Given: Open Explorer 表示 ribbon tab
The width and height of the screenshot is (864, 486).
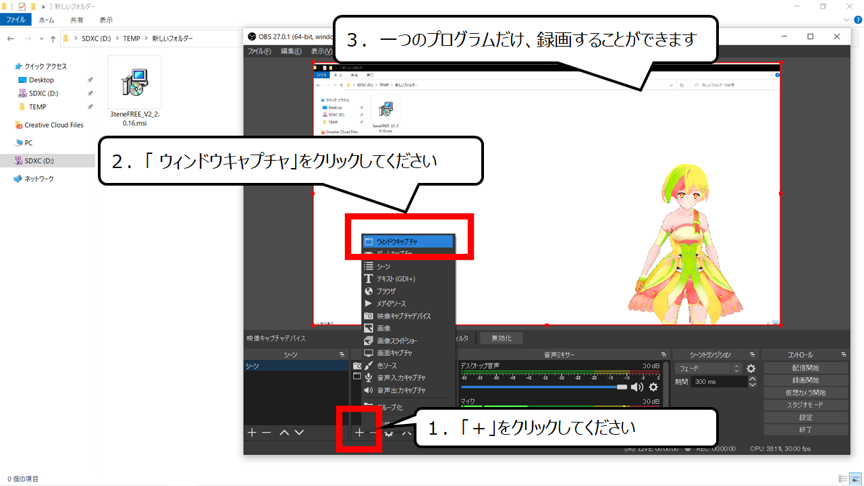Looking at the screenshot, I should click(x=106, y=20).
